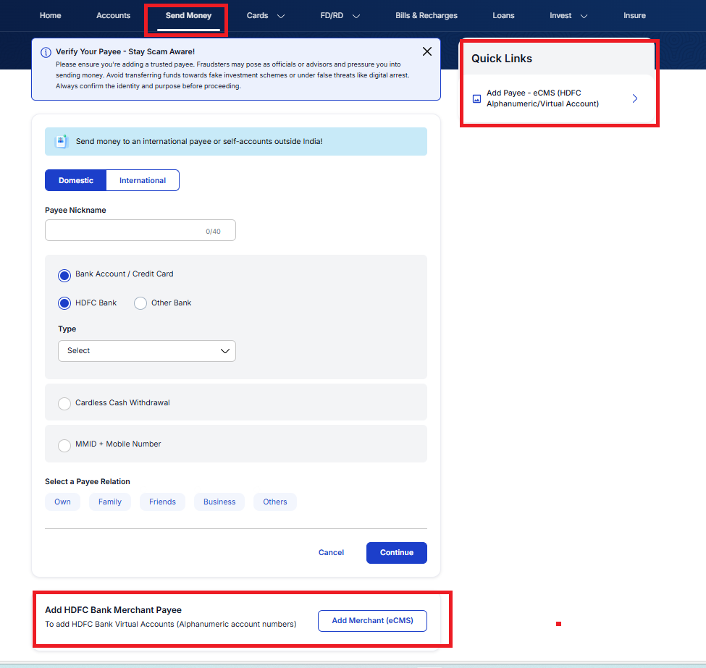Click the 'Type' field label
This screenshot has height=668, width=706.
(67, 329)
